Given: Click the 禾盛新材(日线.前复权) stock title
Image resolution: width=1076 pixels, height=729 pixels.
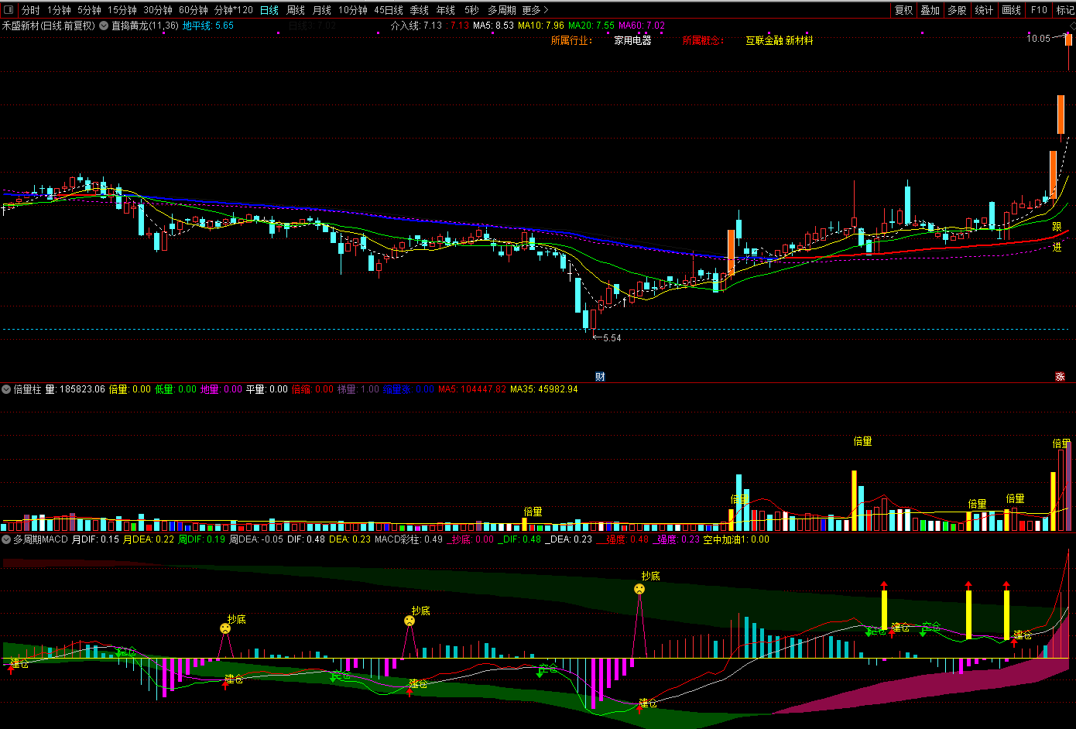Looking at the screenshot, I should pyautogui.click(x=48, y=26).
